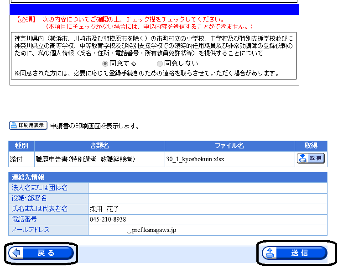Select the 同意しない radio button
Screen dimensions: 338x269
tap(160, 63)
